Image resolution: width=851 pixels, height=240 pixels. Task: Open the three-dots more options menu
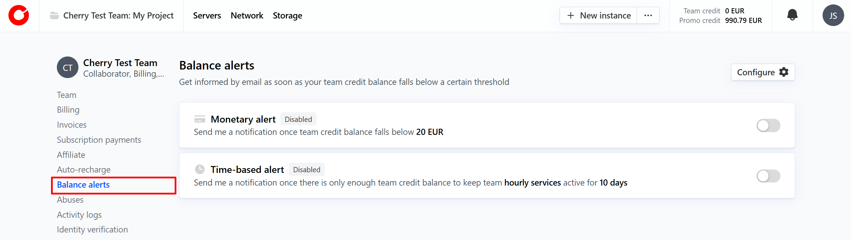click(x=648, y=15)
